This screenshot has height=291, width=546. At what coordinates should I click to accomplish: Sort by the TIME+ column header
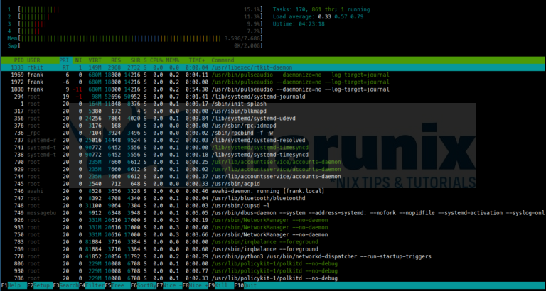197,60
